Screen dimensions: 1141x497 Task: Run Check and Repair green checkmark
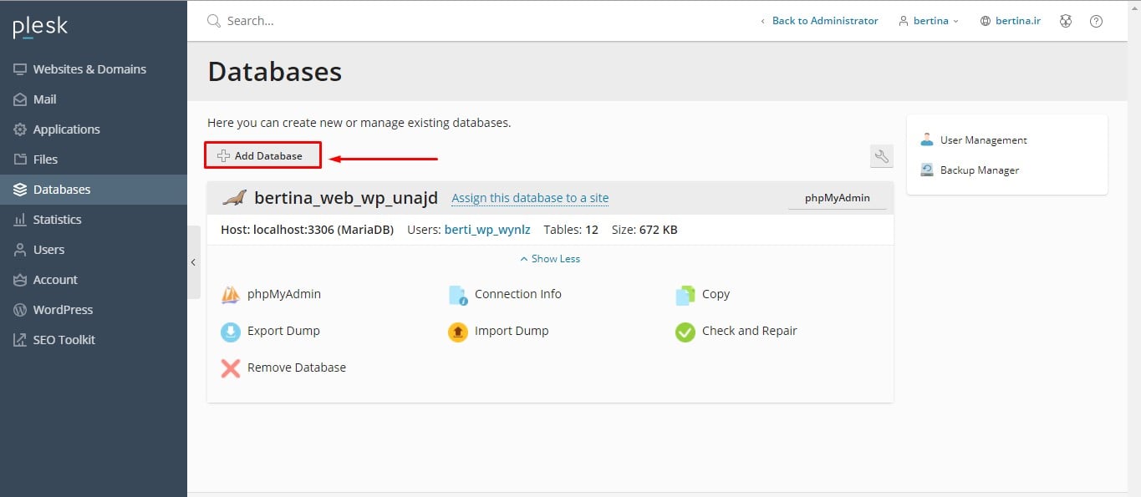685,332
